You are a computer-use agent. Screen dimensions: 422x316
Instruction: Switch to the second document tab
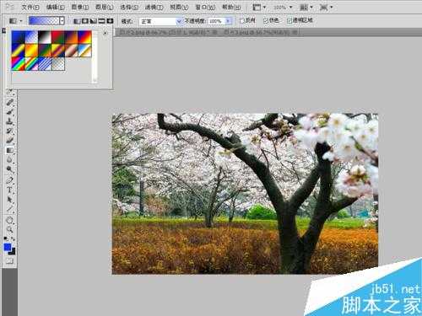(x=261, y=32)
